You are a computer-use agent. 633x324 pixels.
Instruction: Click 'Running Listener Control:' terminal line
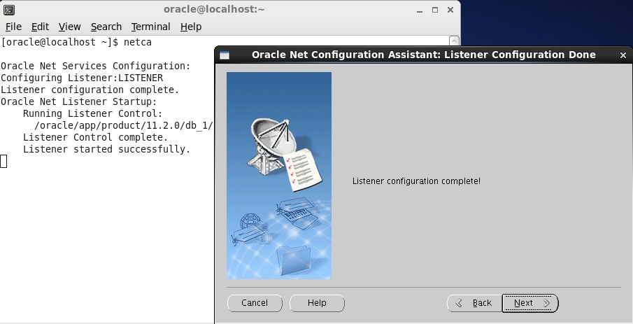point(93,113)
